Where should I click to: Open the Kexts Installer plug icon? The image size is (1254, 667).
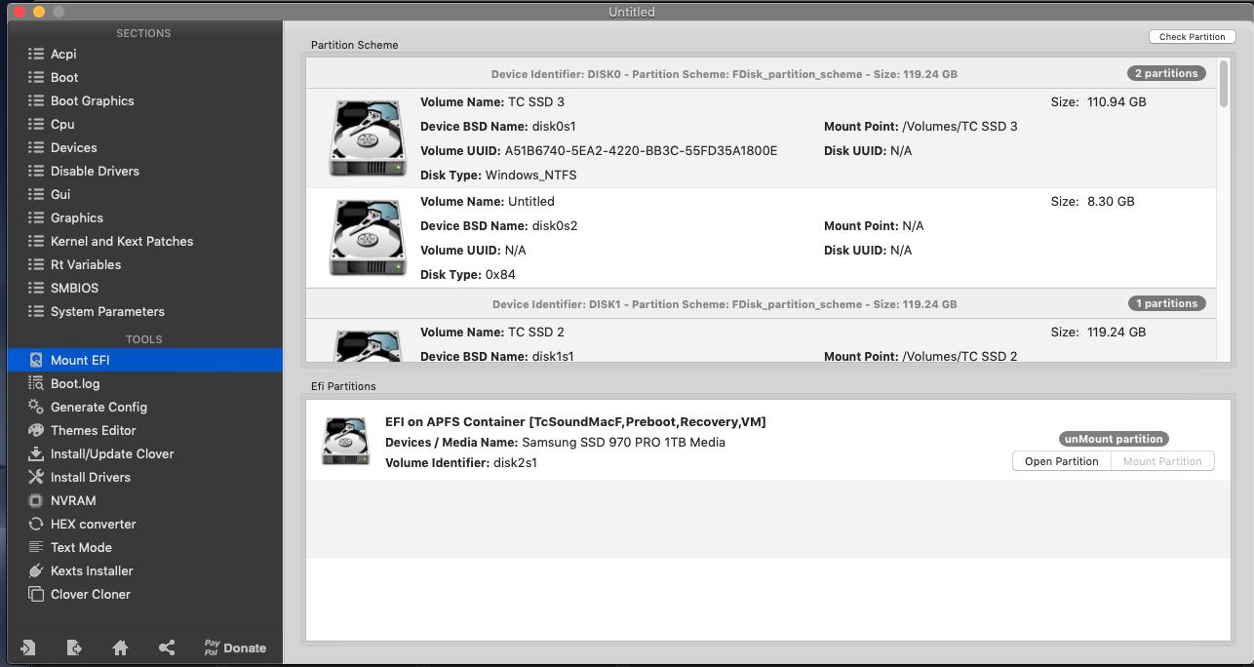pyautogui.click(x=36, y=570)
